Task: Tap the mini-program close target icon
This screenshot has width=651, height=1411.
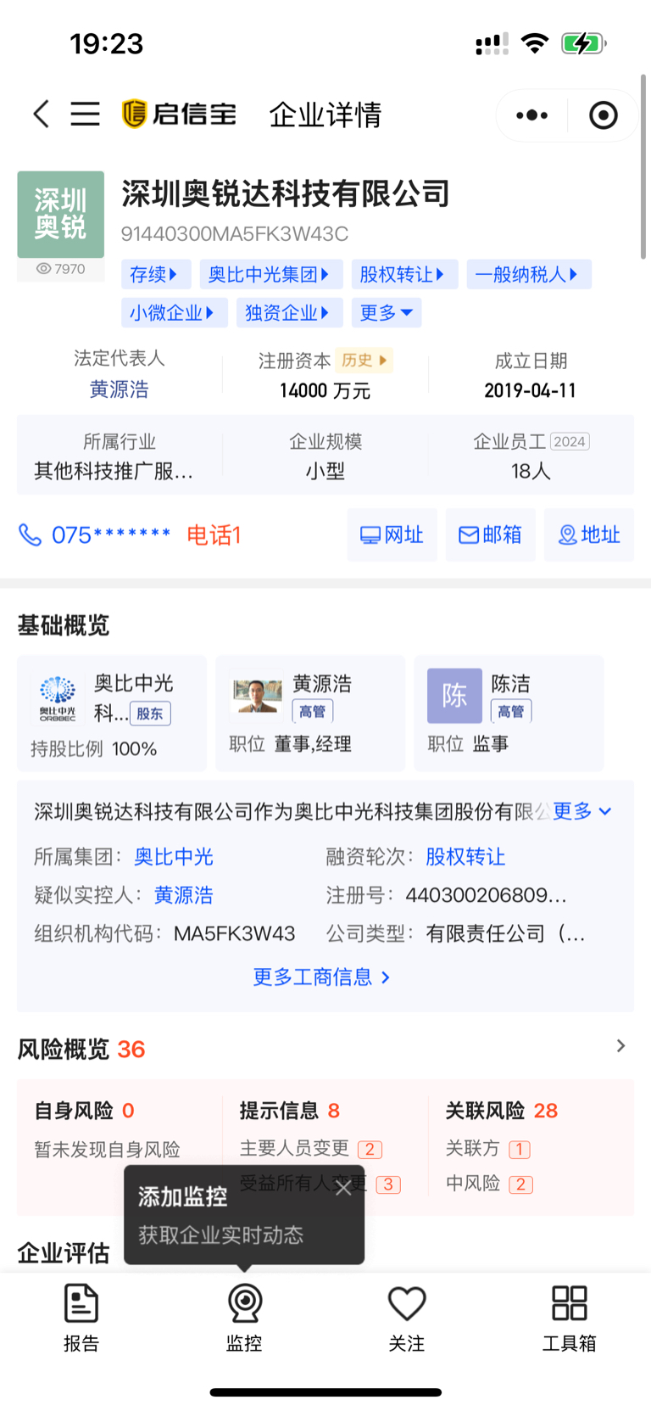Action: (604, 115)
